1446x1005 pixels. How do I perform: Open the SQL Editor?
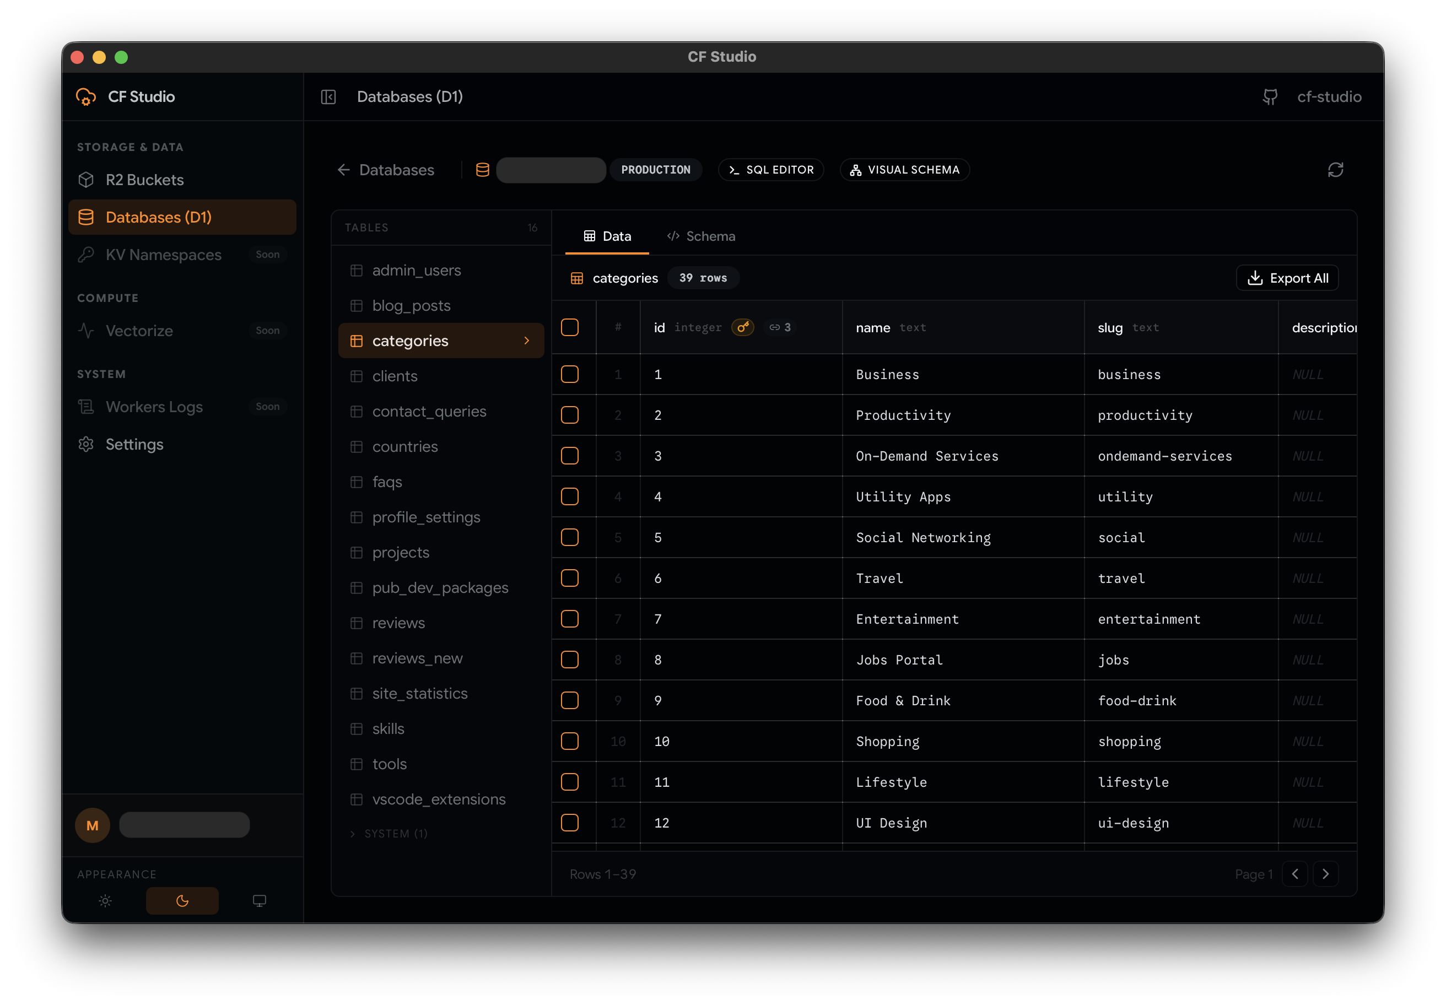[771, 169]
